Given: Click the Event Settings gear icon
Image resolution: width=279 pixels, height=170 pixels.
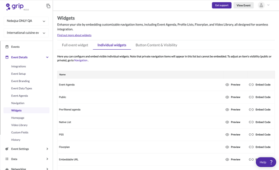Looking at the screenshot, I should (7, 149).
